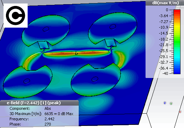Select the center marker on the feed line

click(x=76, y=53)
